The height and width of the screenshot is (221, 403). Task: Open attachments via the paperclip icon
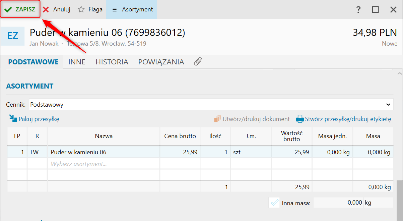(x=198, y=62)
